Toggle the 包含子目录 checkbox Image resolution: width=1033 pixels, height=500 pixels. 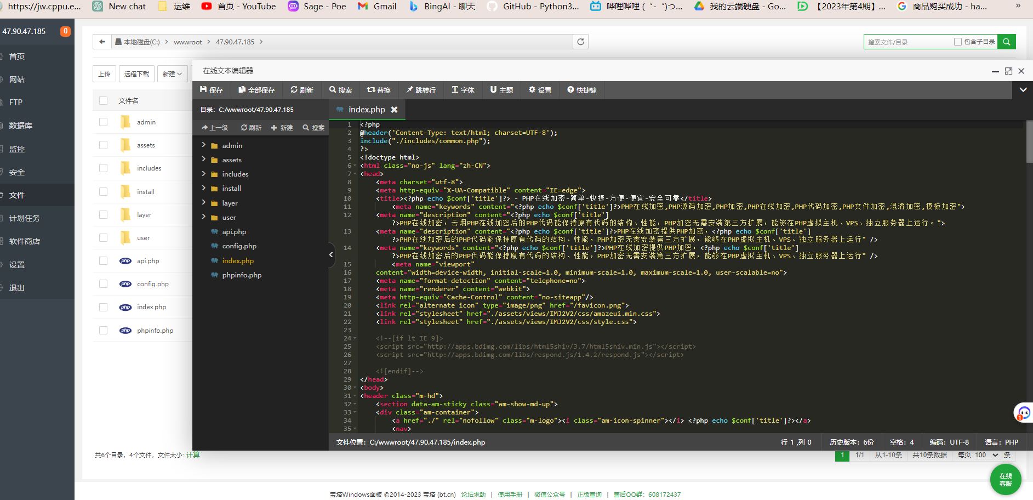[958, 42]
